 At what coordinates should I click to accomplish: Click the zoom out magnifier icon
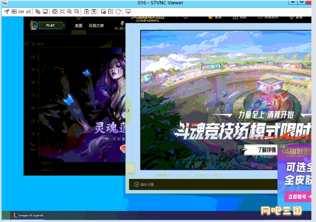(x=77, y=12)
